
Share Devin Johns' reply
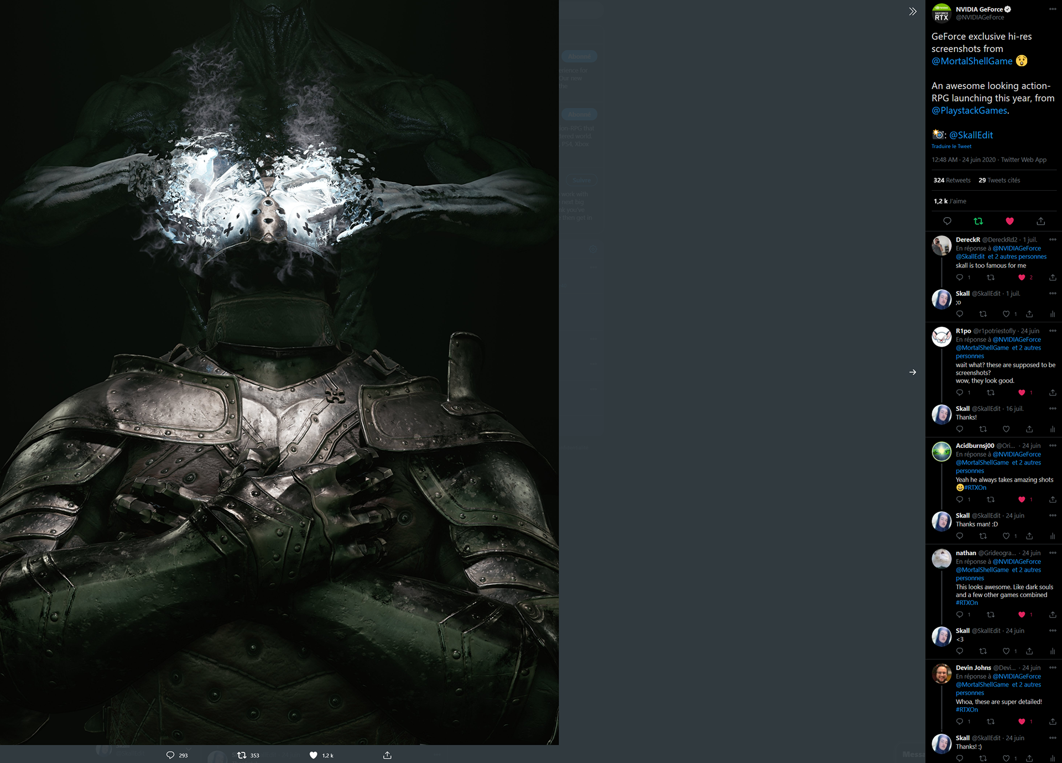1053,722
